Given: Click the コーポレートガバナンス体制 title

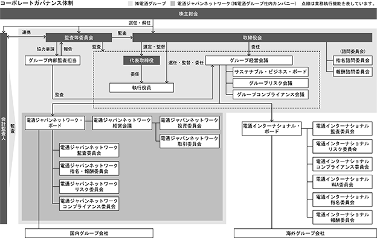Looking at the screenshot, I should (x=37, y=4).
